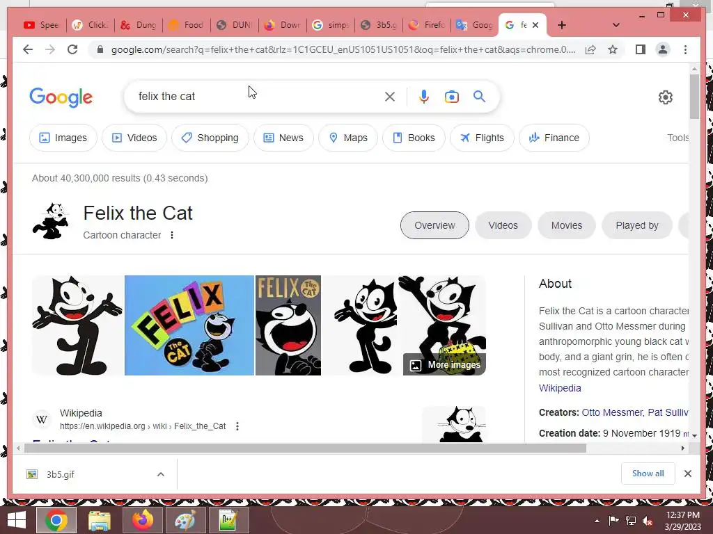This screenshot has height=534, width=713.
Task: Filter results by Maps
Action: coord(348,138)
